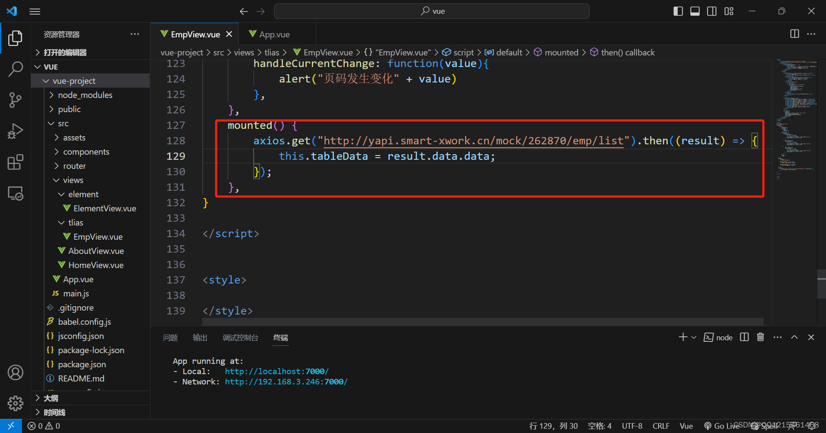Click the command center search box
Image resolution: width=826 pixels, height=433 pixels.
click(x=431, y=11)
